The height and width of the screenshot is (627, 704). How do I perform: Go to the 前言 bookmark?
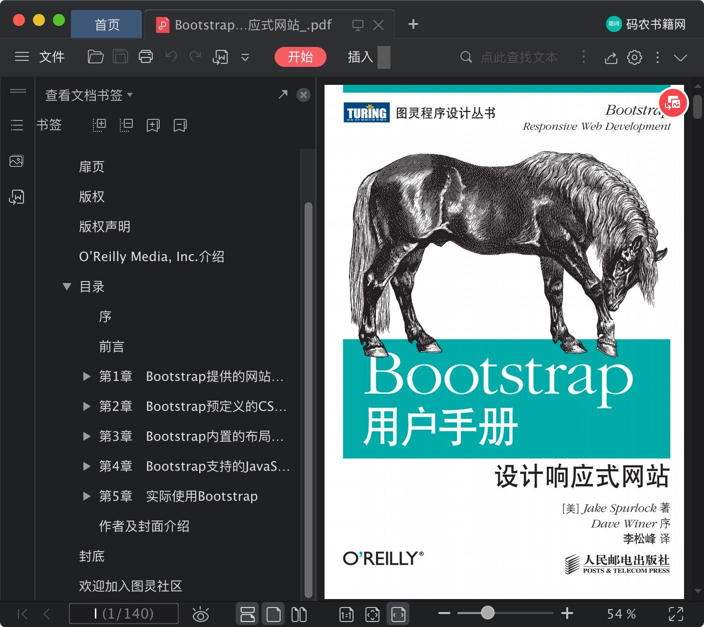112,346
